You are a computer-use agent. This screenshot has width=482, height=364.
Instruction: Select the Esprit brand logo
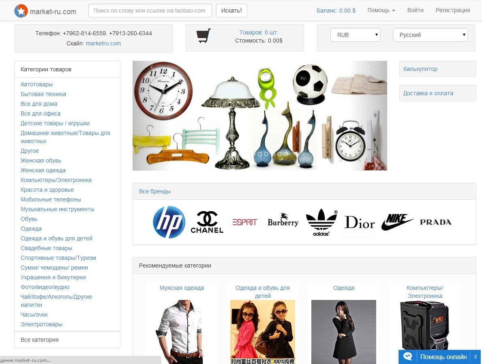click(245, 222)
